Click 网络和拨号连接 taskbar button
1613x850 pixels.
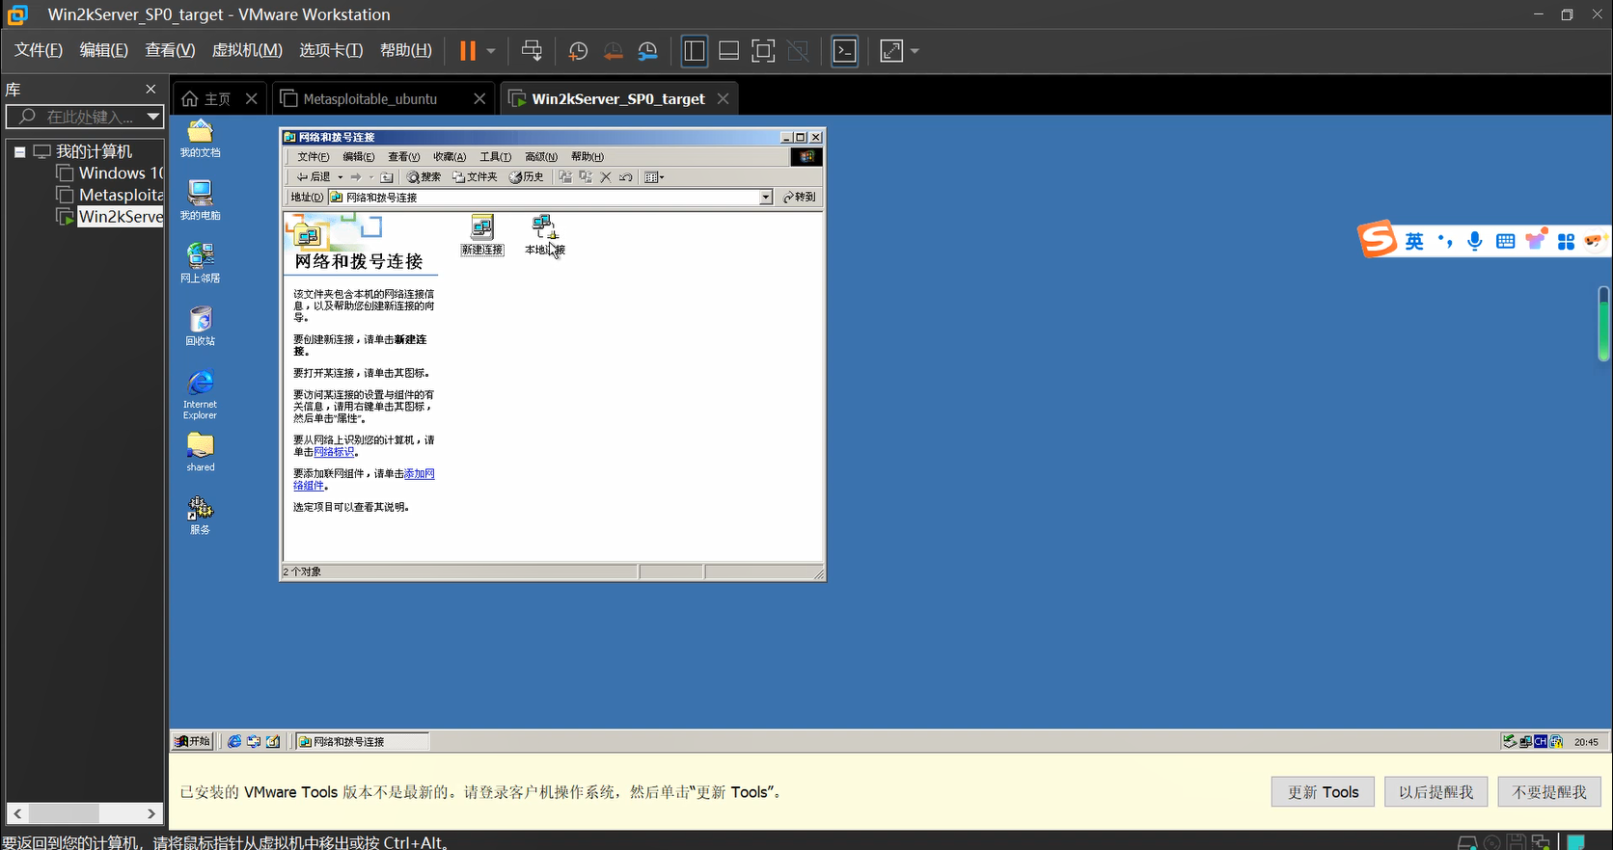tap(363, 741)
